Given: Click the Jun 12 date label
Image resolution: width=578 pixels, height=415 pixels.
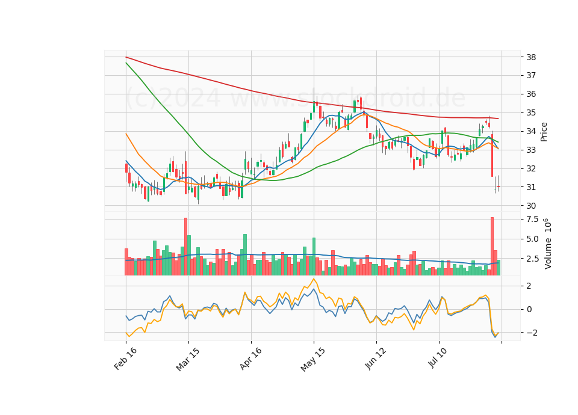Looking at the screenshot, I should (x=376, y=358).
